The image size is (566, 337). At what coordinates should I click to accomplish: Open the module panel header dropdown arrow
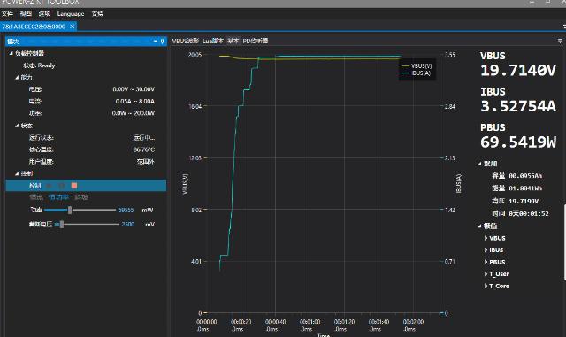pyautogui.click(x=156, y=42)
